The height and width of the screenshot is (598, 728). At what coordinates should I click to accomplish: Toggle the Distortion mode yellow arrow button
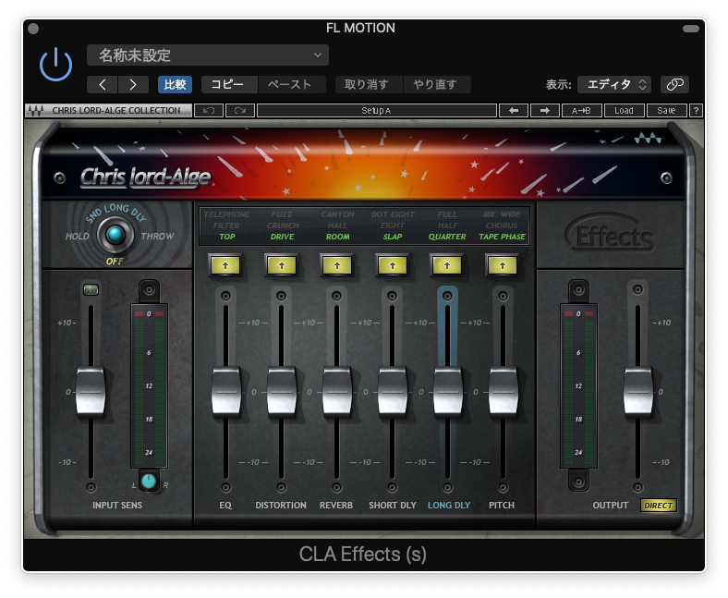click(x=282, y=266)
